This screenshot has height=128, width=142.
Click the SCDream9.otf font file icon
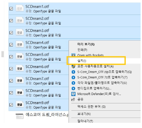(19, 104)
